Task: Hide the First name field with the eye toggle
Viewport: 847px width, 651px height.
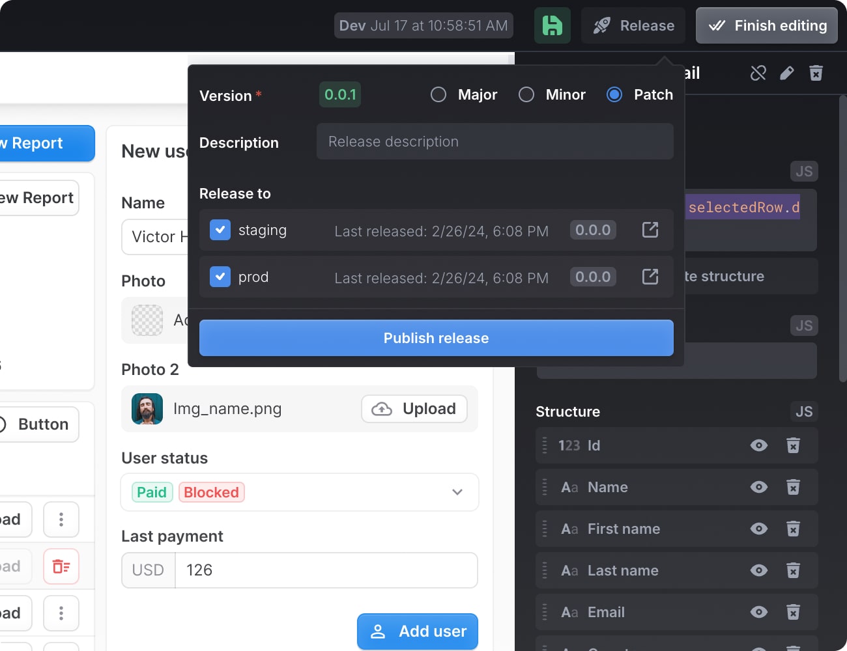Action: pos(758,529)
